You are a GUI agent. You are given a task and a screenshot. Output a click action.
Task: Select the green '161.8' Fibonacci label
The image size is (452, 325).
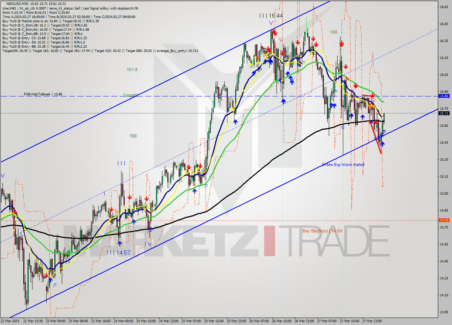pyautogui.click(x=132, y=70)
